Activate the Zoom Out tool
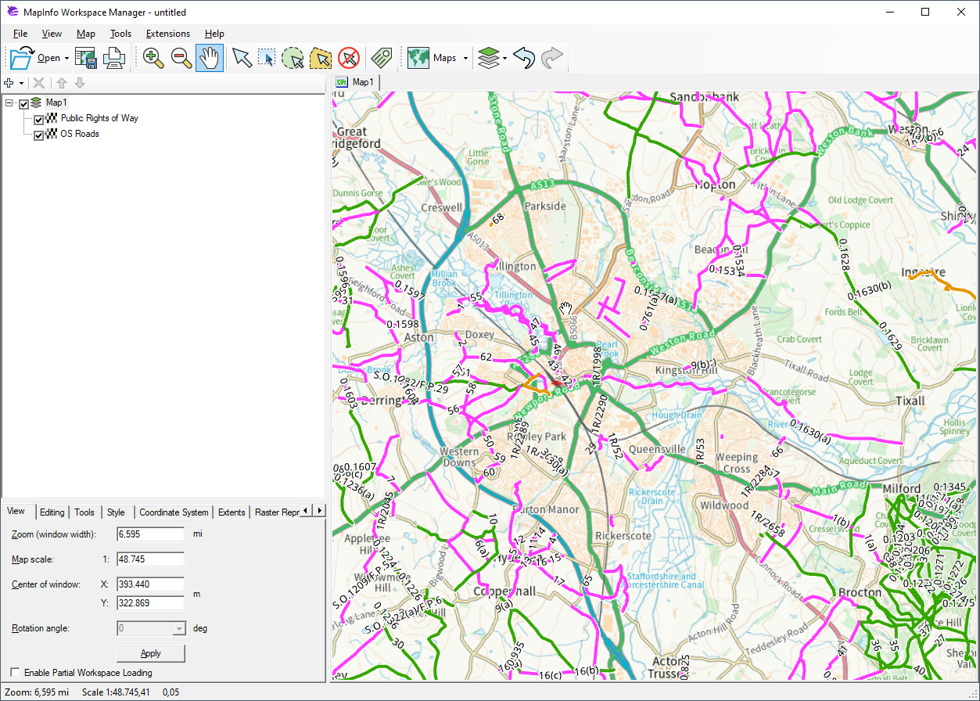Viewport: 980px width, 701px height. click(x=181, y=57)
